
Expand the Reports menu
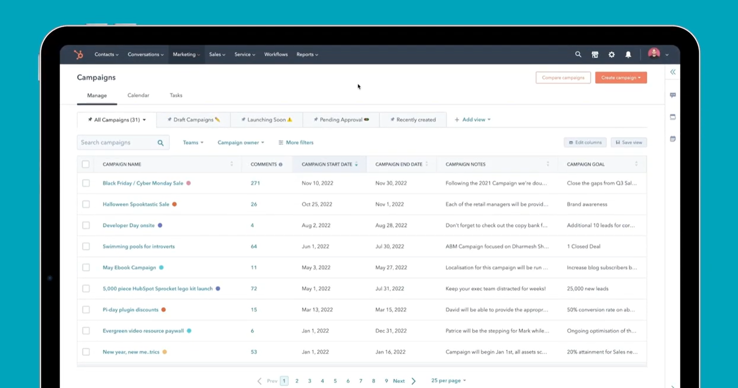coord(307,55)
